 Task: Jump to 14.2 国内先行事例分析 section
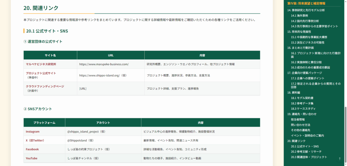click(305, 21)
